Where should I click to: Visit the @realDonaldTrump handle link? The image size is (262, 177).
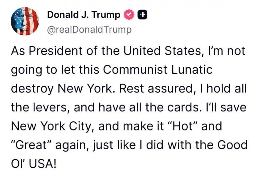click(89, 30)
